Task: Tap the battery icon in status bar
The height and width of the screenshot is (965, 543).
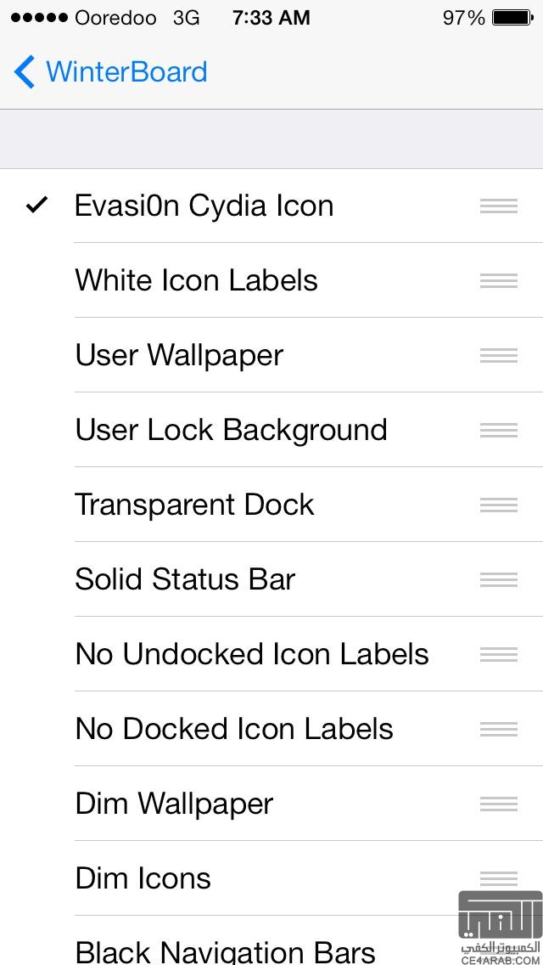Action: pos(512,17)
